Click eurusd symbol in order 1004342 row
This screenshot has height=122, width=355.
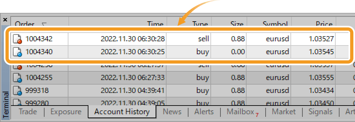tap(278, 39)
